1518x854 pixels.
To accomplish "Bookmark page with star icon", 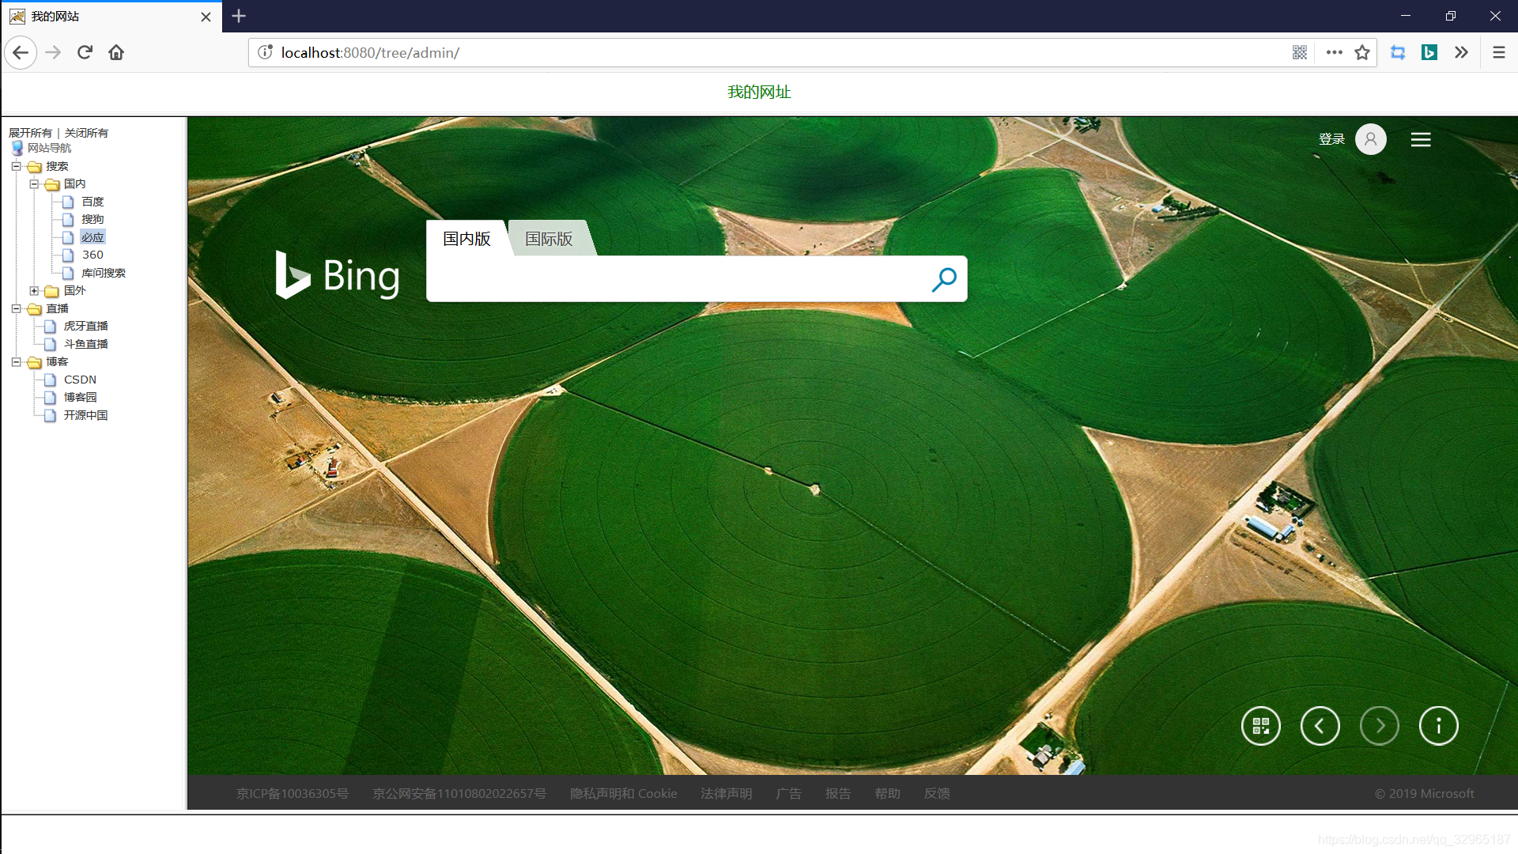I will 1361,52.
